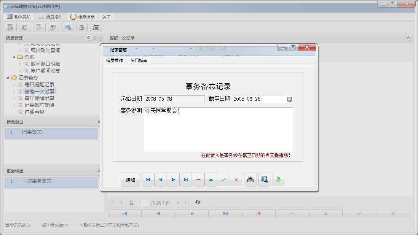
Task: Click the green execute arrow in the dialog
Action: pyautogui.click(x=278, y=179)
